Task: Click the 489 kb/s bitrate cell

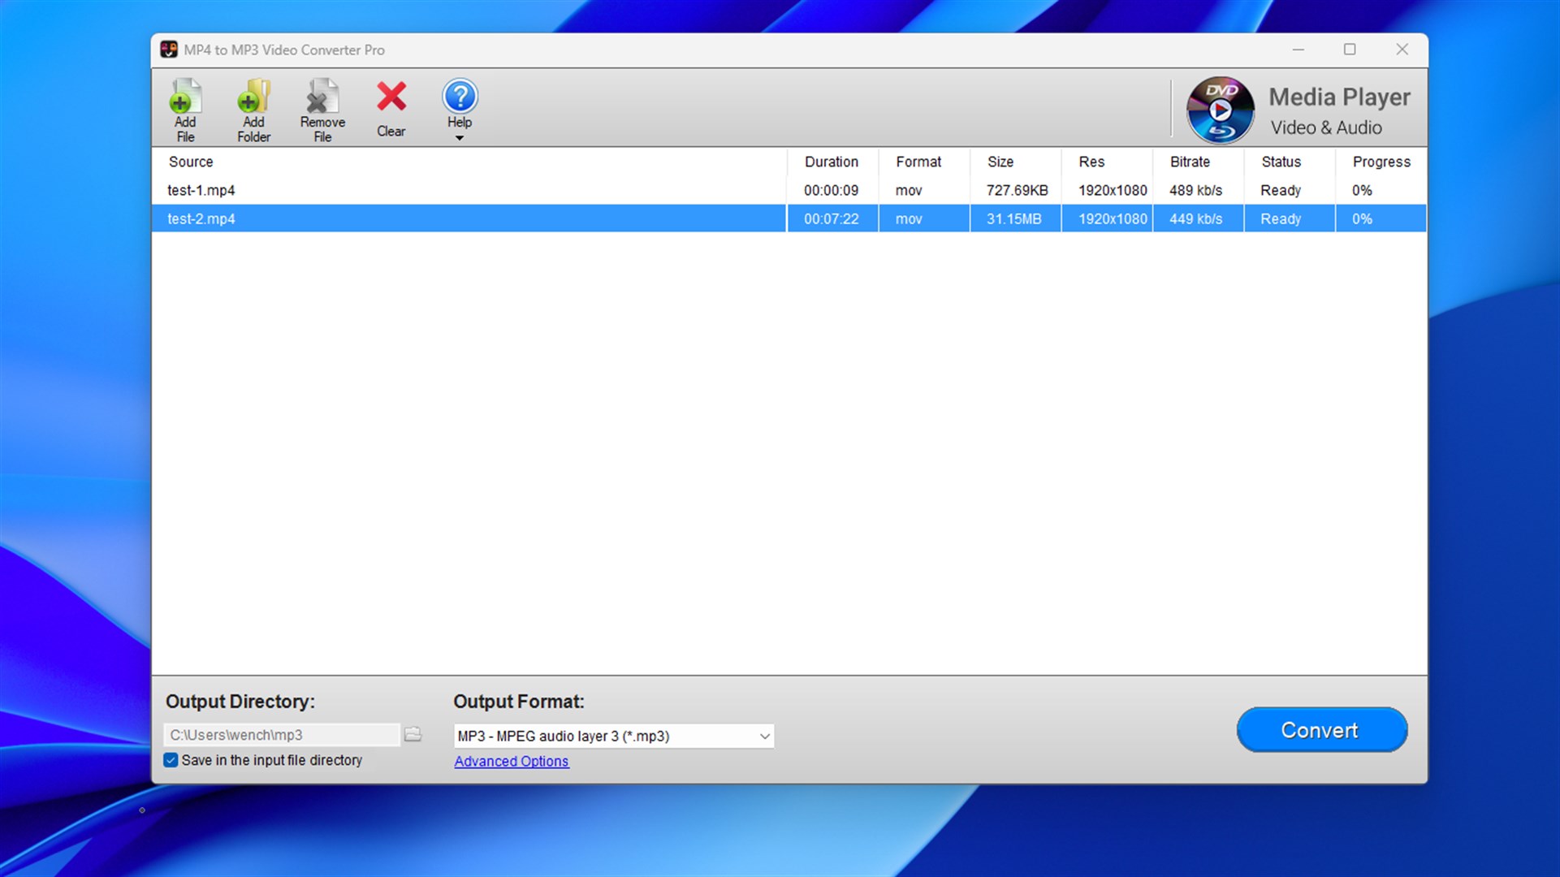Action: pos(1196,190)
